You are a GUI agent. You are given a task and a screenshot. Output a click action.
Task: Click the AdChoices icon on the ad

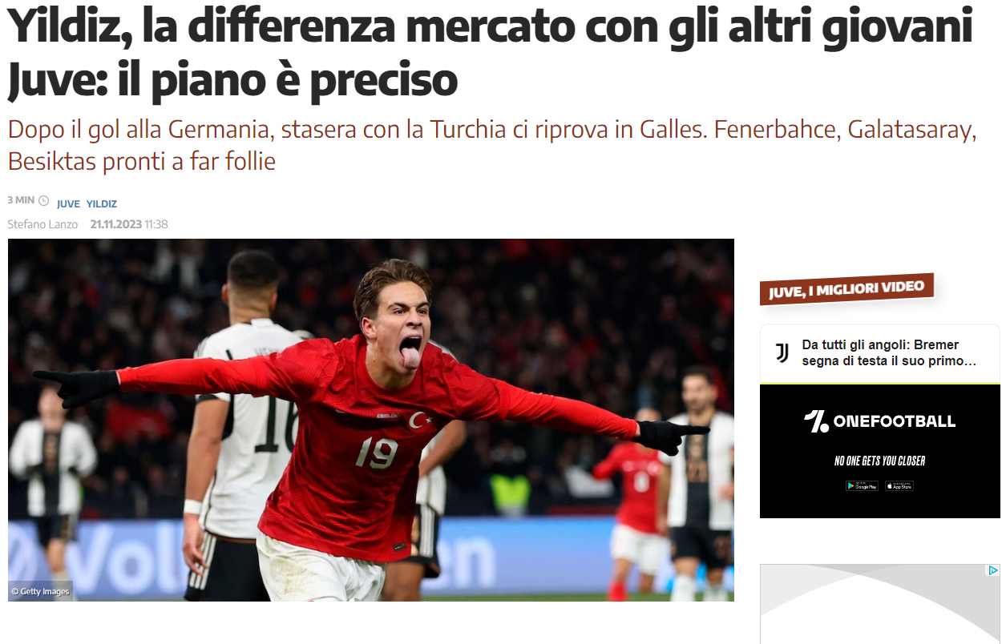coord(993,570)
